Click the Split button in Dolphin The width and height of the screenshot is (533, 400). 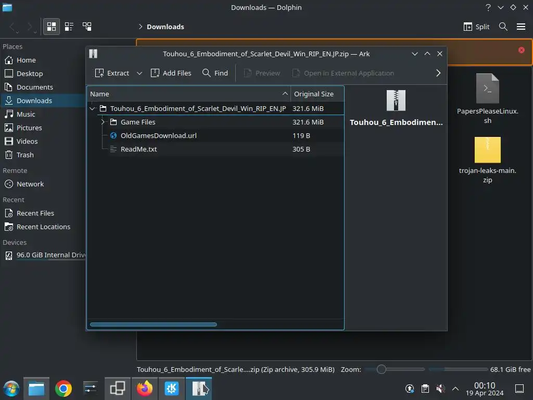point(476,27)
